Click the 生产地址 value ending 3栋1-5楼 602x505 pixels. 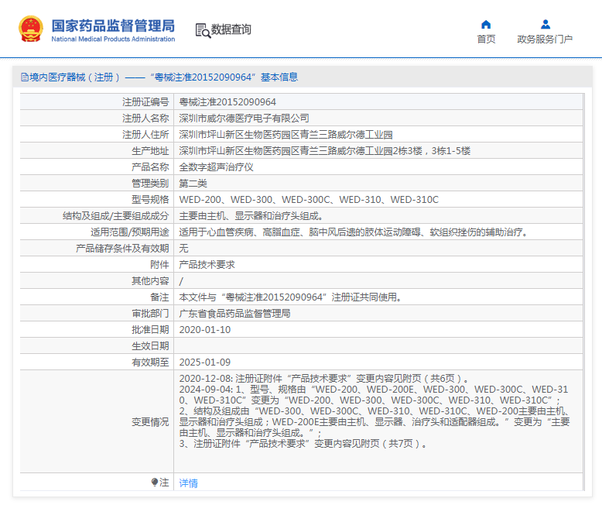tap(325, 151)
